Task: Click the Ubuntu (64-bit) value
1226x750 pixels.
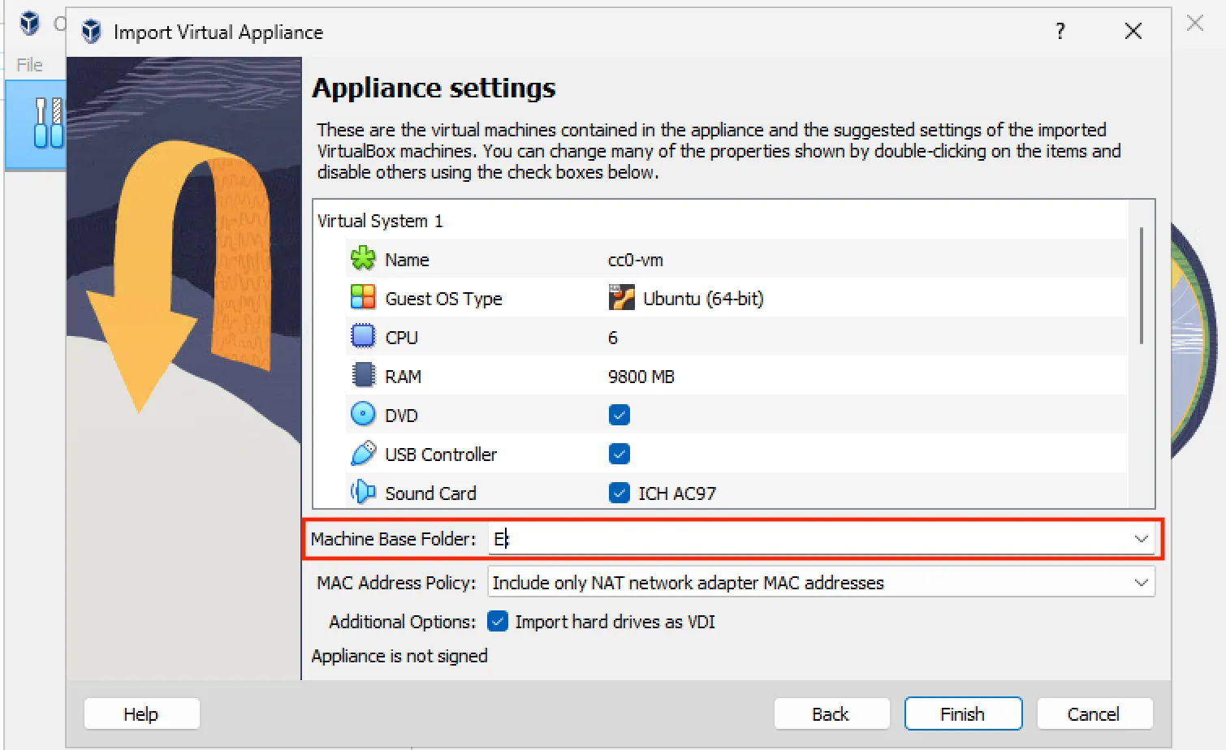Action: 703,299
